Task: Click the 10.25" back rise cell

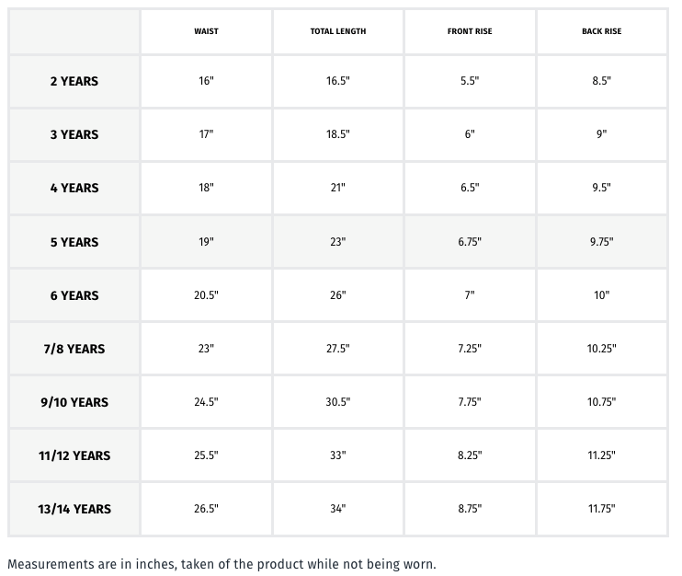Action: 602,349
